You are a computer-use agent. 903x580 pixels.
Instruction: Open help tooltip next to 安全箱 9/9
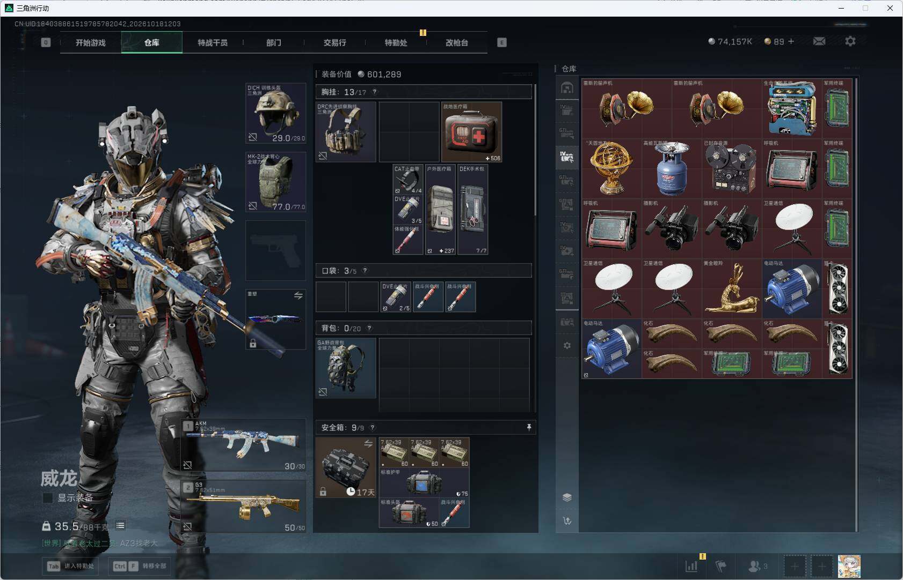tap(373, 427)
